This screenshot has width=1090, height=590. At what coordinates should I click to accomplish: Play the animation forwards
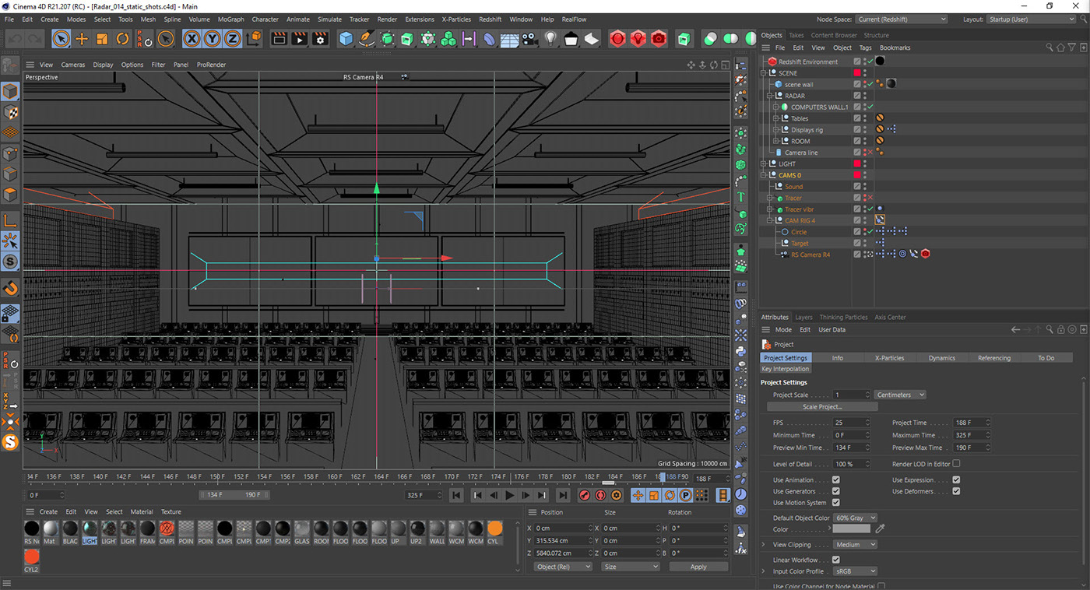coord(510,495)
